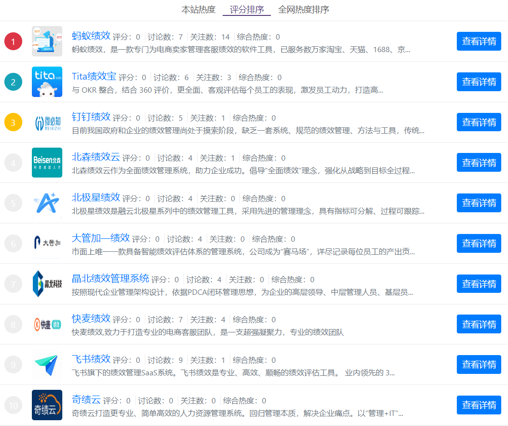The width and height of the screenshot is (508, 426).
Task: Open the 钉钉绩效 title link
Action: point(91,117)
